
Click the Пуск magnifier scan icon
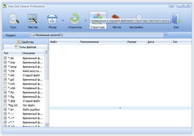[14, 19]
